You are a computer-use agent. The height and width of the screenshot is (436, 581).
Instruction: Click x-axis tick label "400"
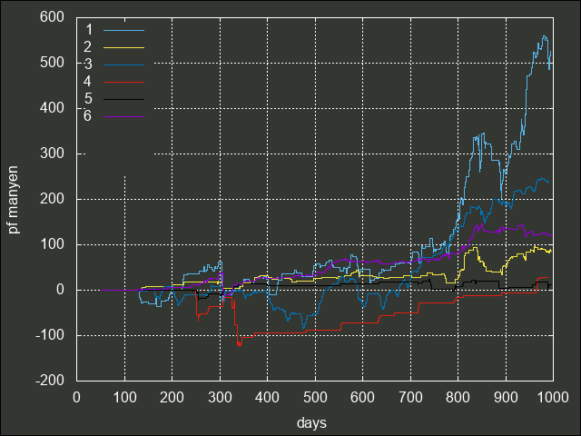[267, 398]
